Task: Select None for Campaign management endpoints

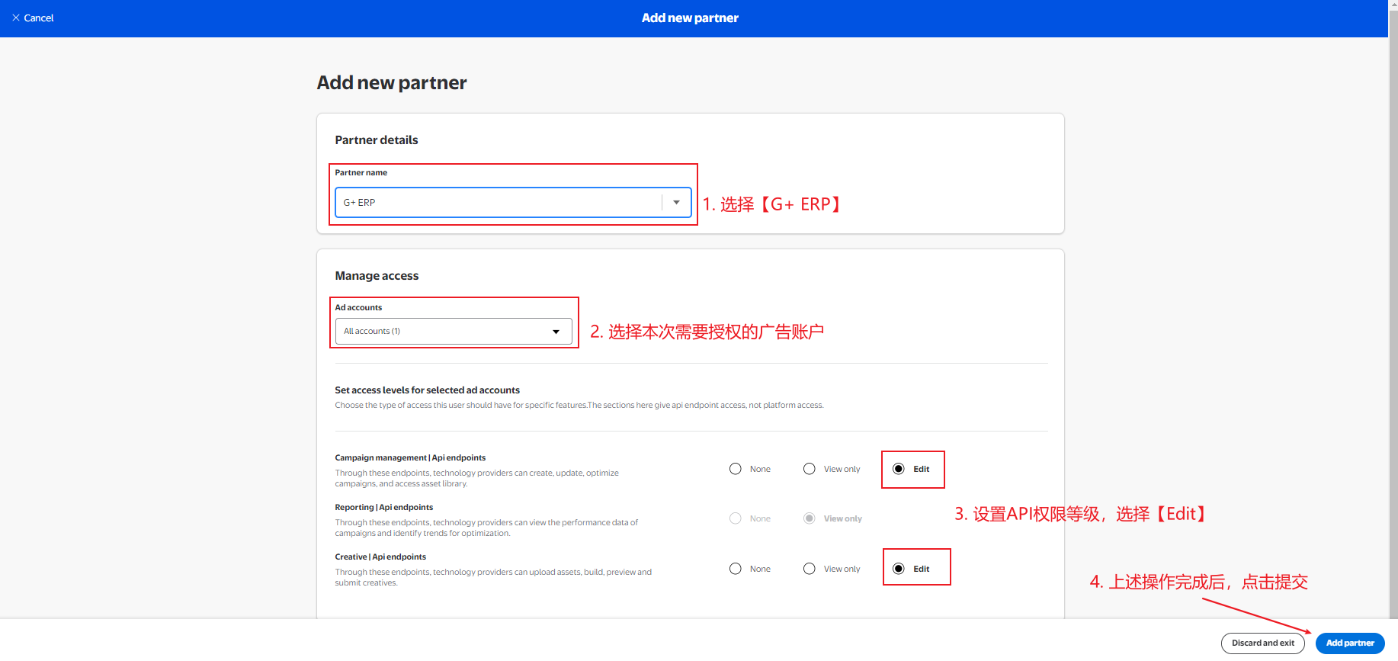Action: (736, 469)
